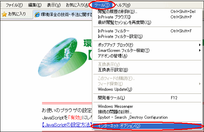Choose Spybot - Search _Destroy Configuration
The height and width of the screenshot is (132, 204).
point(147,117)
